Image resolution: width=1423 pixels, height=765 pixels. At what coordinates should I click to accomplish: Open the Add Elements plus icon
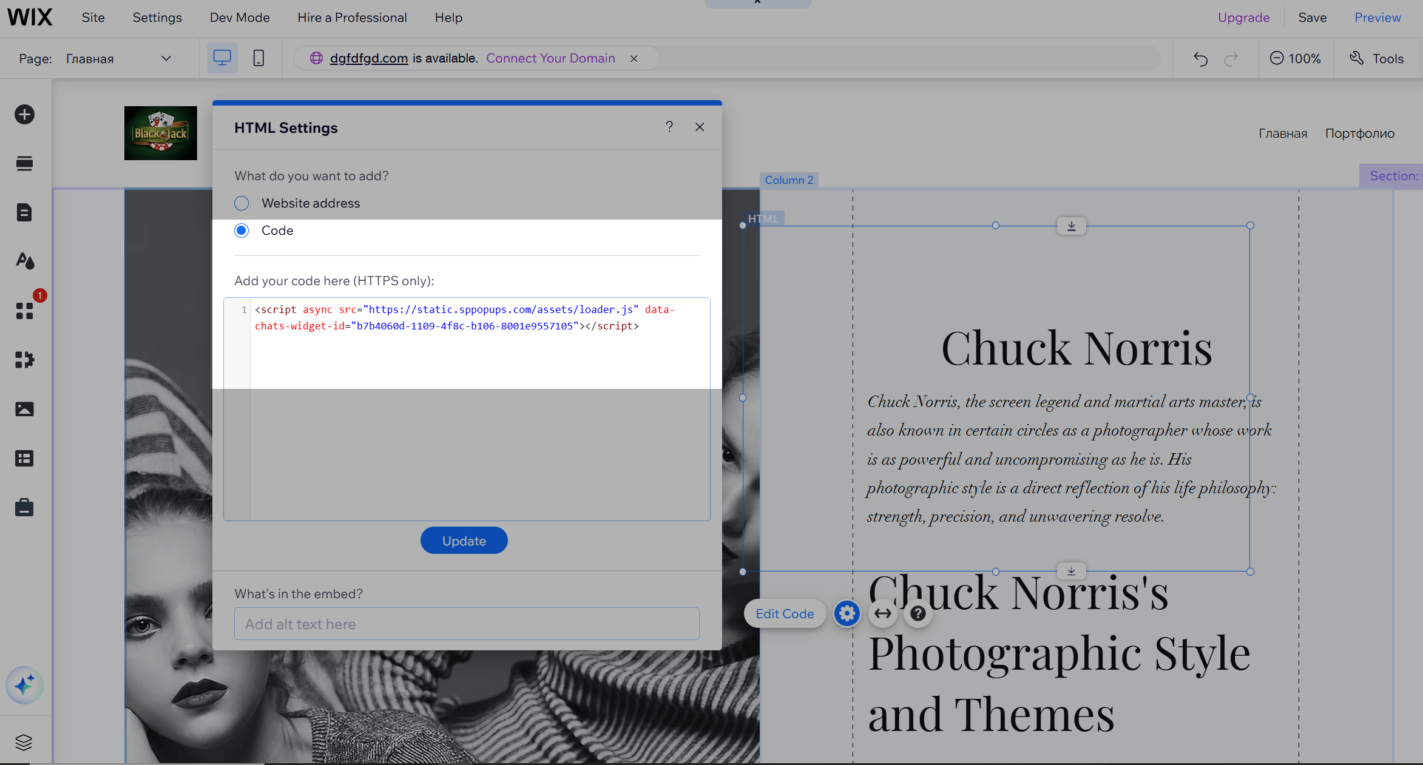click(24, 115)
